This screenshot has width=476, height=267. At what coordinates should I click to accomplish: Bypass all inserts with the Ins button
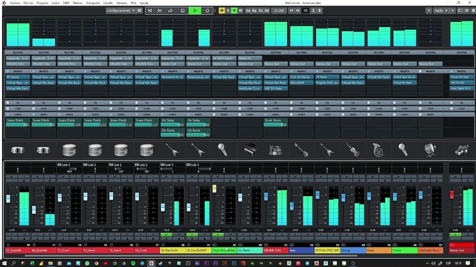248,10
